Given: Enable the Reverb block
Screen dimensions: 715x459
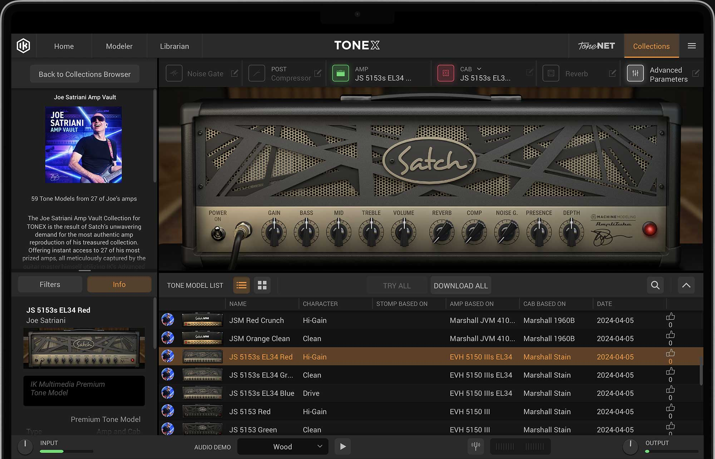Looking at the screenshot, I should pyautogui.click(x=551, y=73).
